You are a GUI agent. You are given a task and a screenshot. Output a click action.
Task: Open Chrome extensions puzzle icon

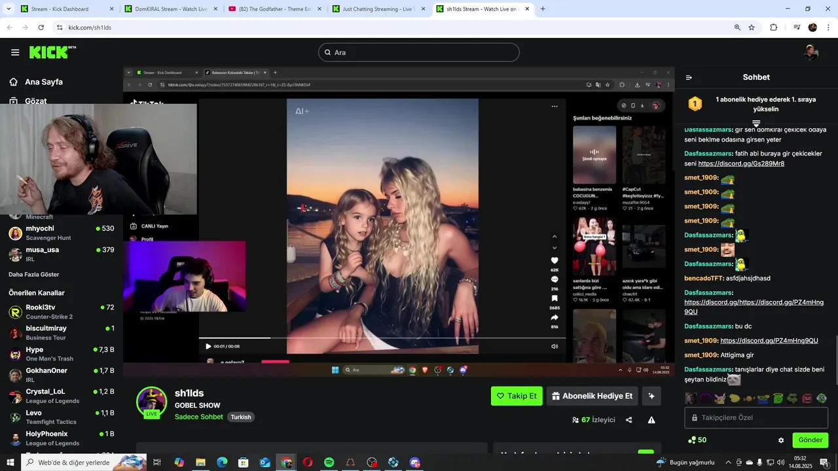pyautogui.click(x=774, y=27)
